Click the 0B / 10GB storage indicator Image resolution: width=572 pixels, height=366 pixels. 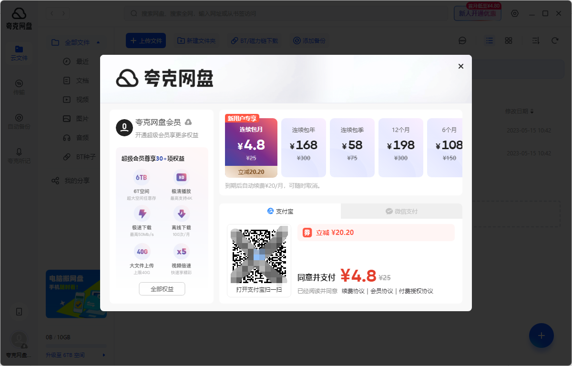[x=58, y=337]
